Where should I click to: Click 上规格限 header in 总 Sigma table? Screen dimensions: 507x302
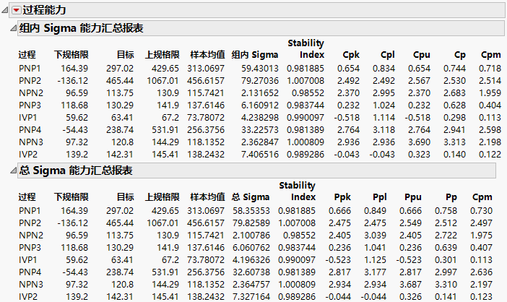click(x=162, y=197)
